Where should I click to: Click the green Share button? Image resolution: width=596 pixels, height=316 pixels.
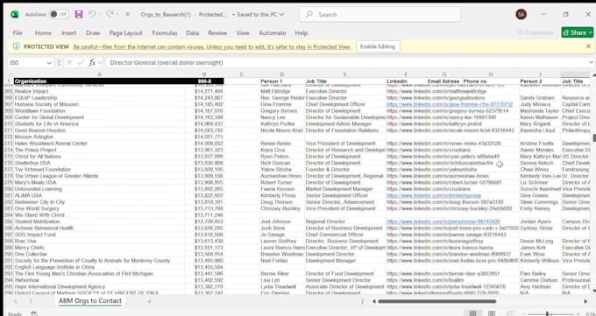pos(577,32)
